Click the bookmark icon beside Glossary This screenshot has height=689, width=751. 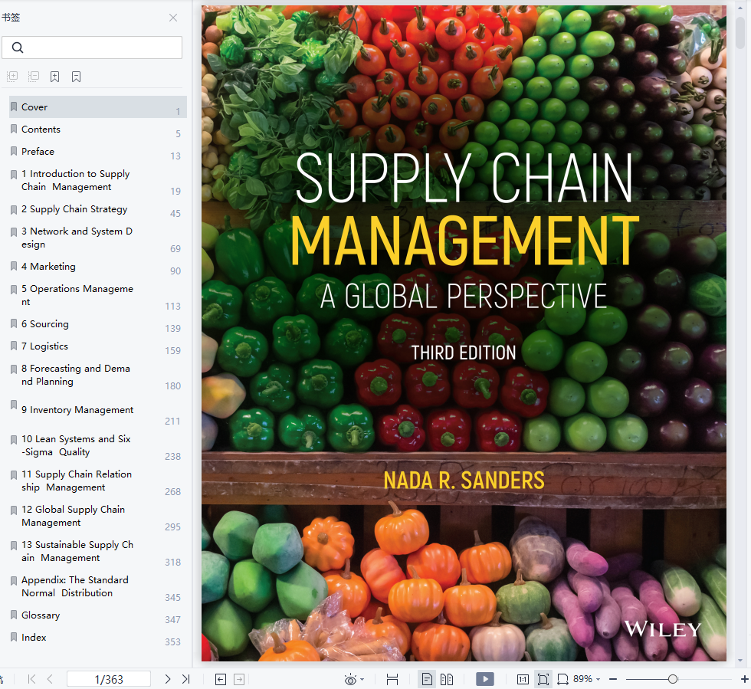pos(14,614)
